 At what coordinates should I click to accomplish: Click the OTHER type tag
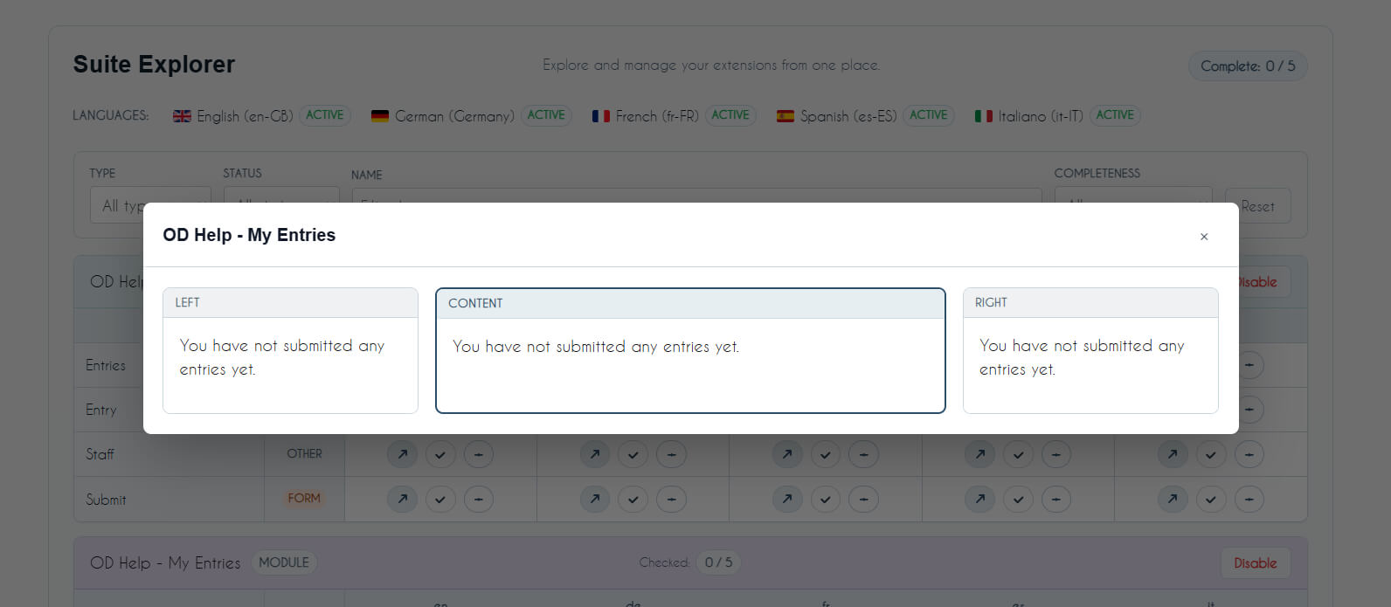click(x=304, y=454)
